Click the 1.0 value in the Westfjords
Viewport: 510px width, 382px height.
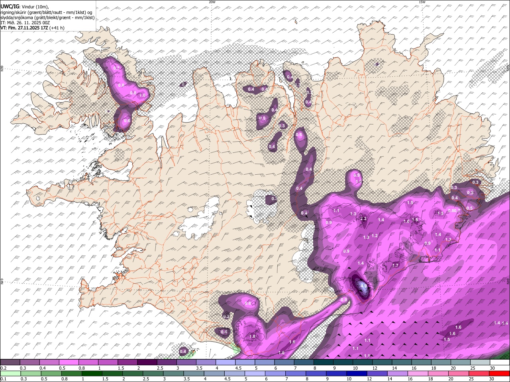pos(142,95)
